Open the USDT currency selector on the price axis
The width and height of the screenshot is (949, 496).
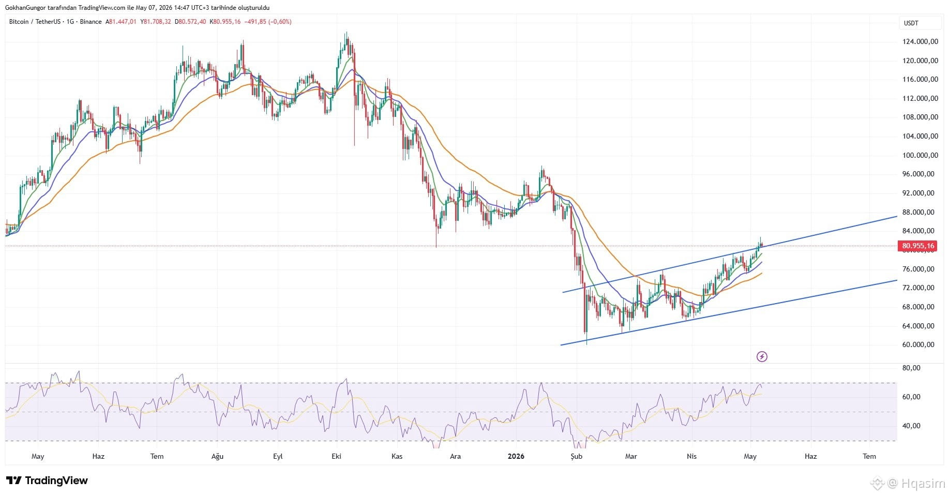[x=921, y=23]
